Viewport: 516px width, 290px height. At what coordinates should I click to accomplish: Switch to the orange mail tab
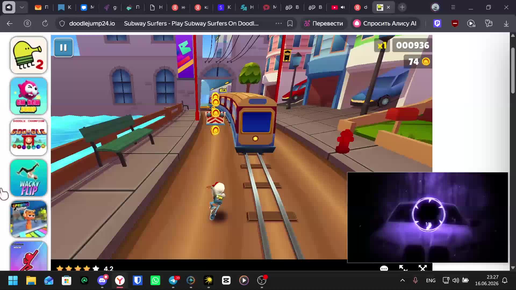(42, 7)
